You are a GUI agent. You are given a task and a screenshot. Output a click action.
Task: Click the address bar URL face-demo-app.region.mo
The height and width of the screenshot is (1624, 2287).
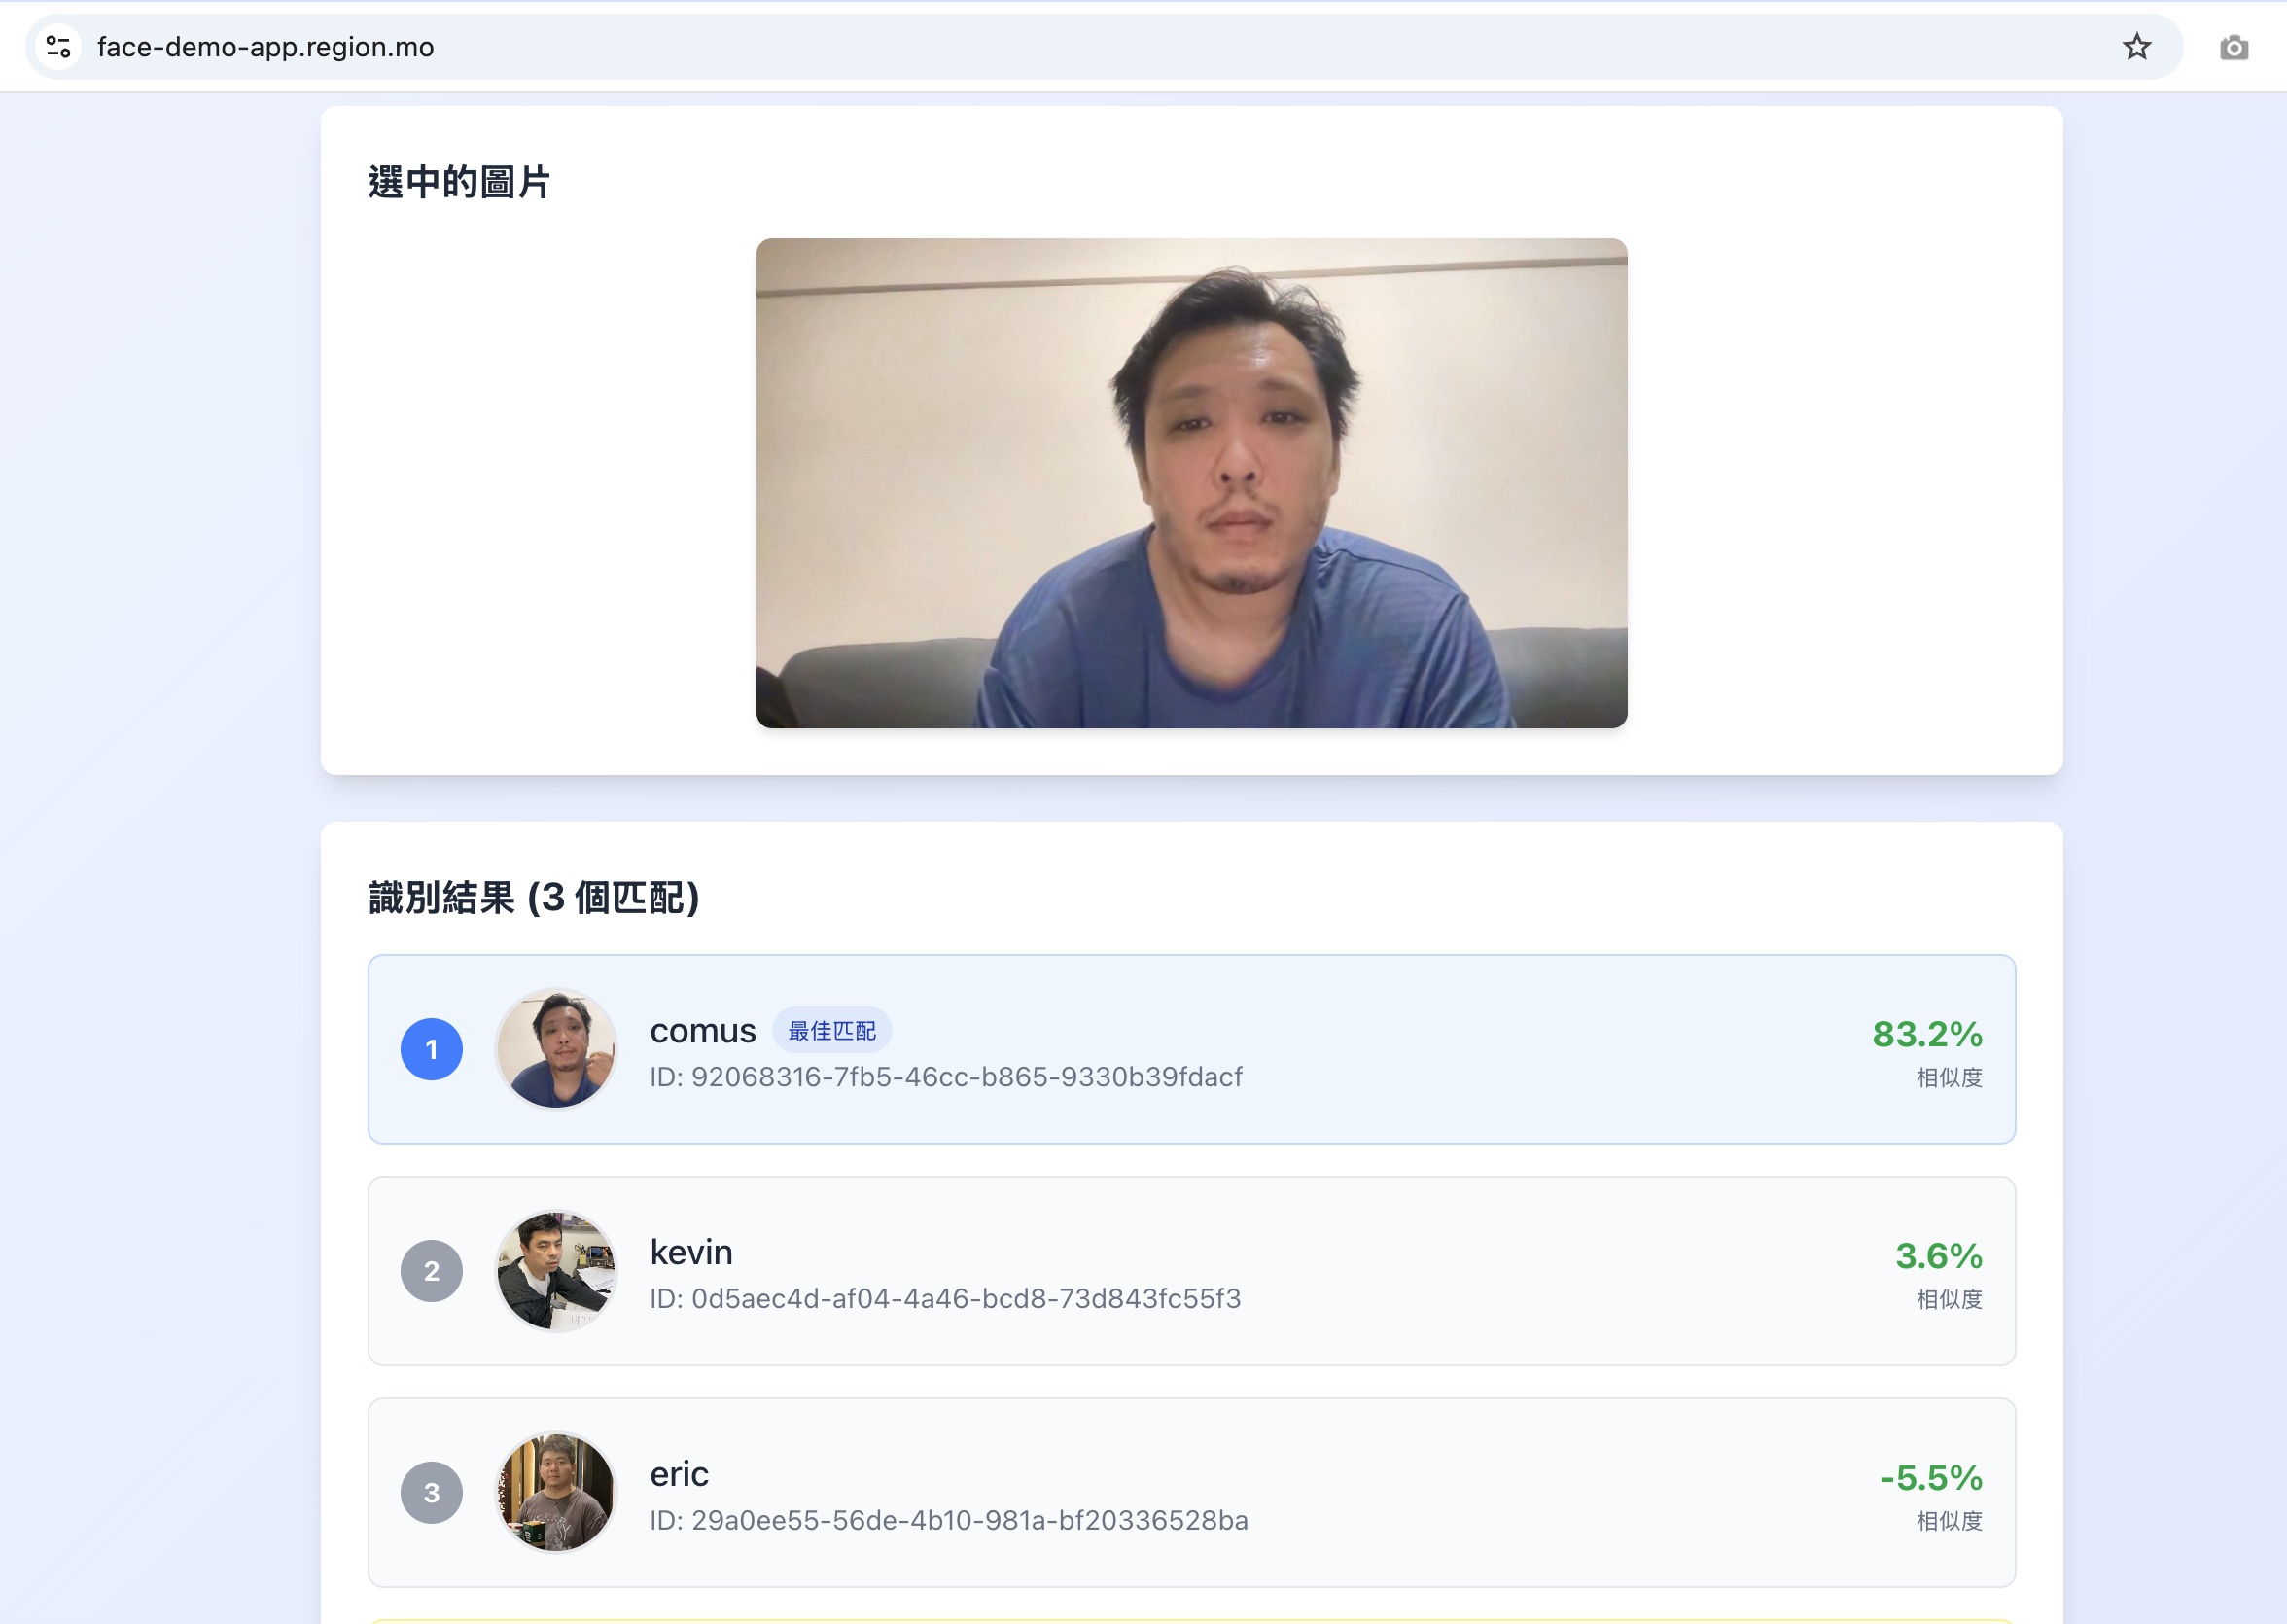pos(265,46)
